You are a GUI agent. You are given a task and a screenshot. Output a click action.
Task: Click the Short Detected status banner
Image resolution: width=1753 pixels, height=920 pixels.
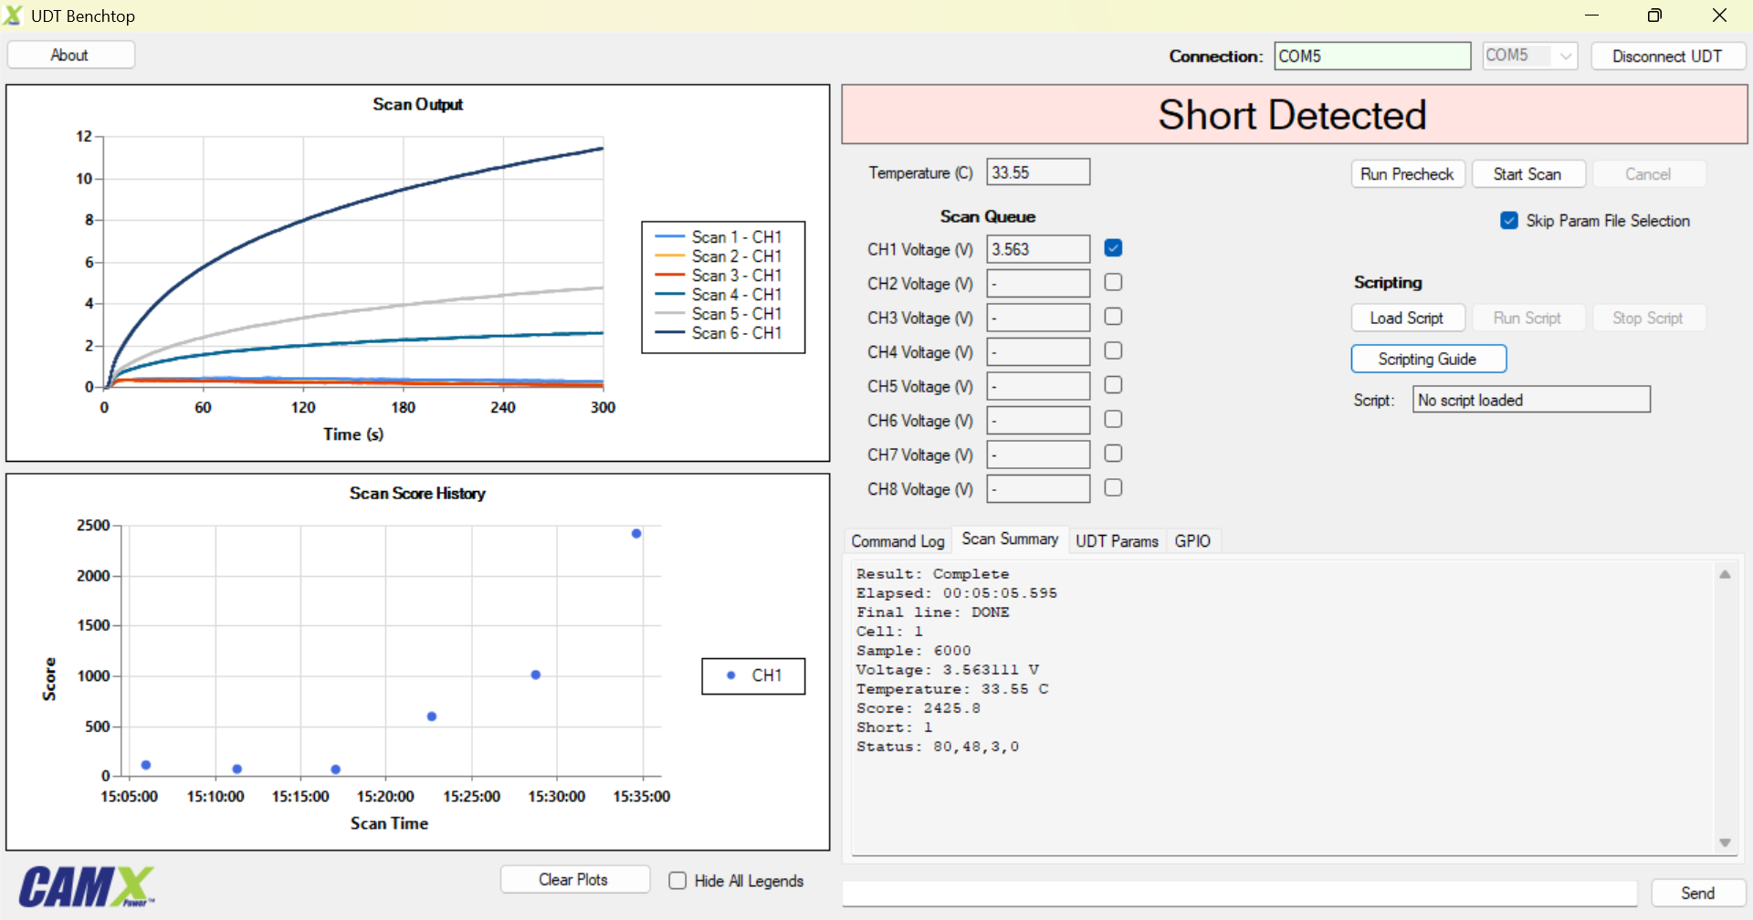(1294, 115)
